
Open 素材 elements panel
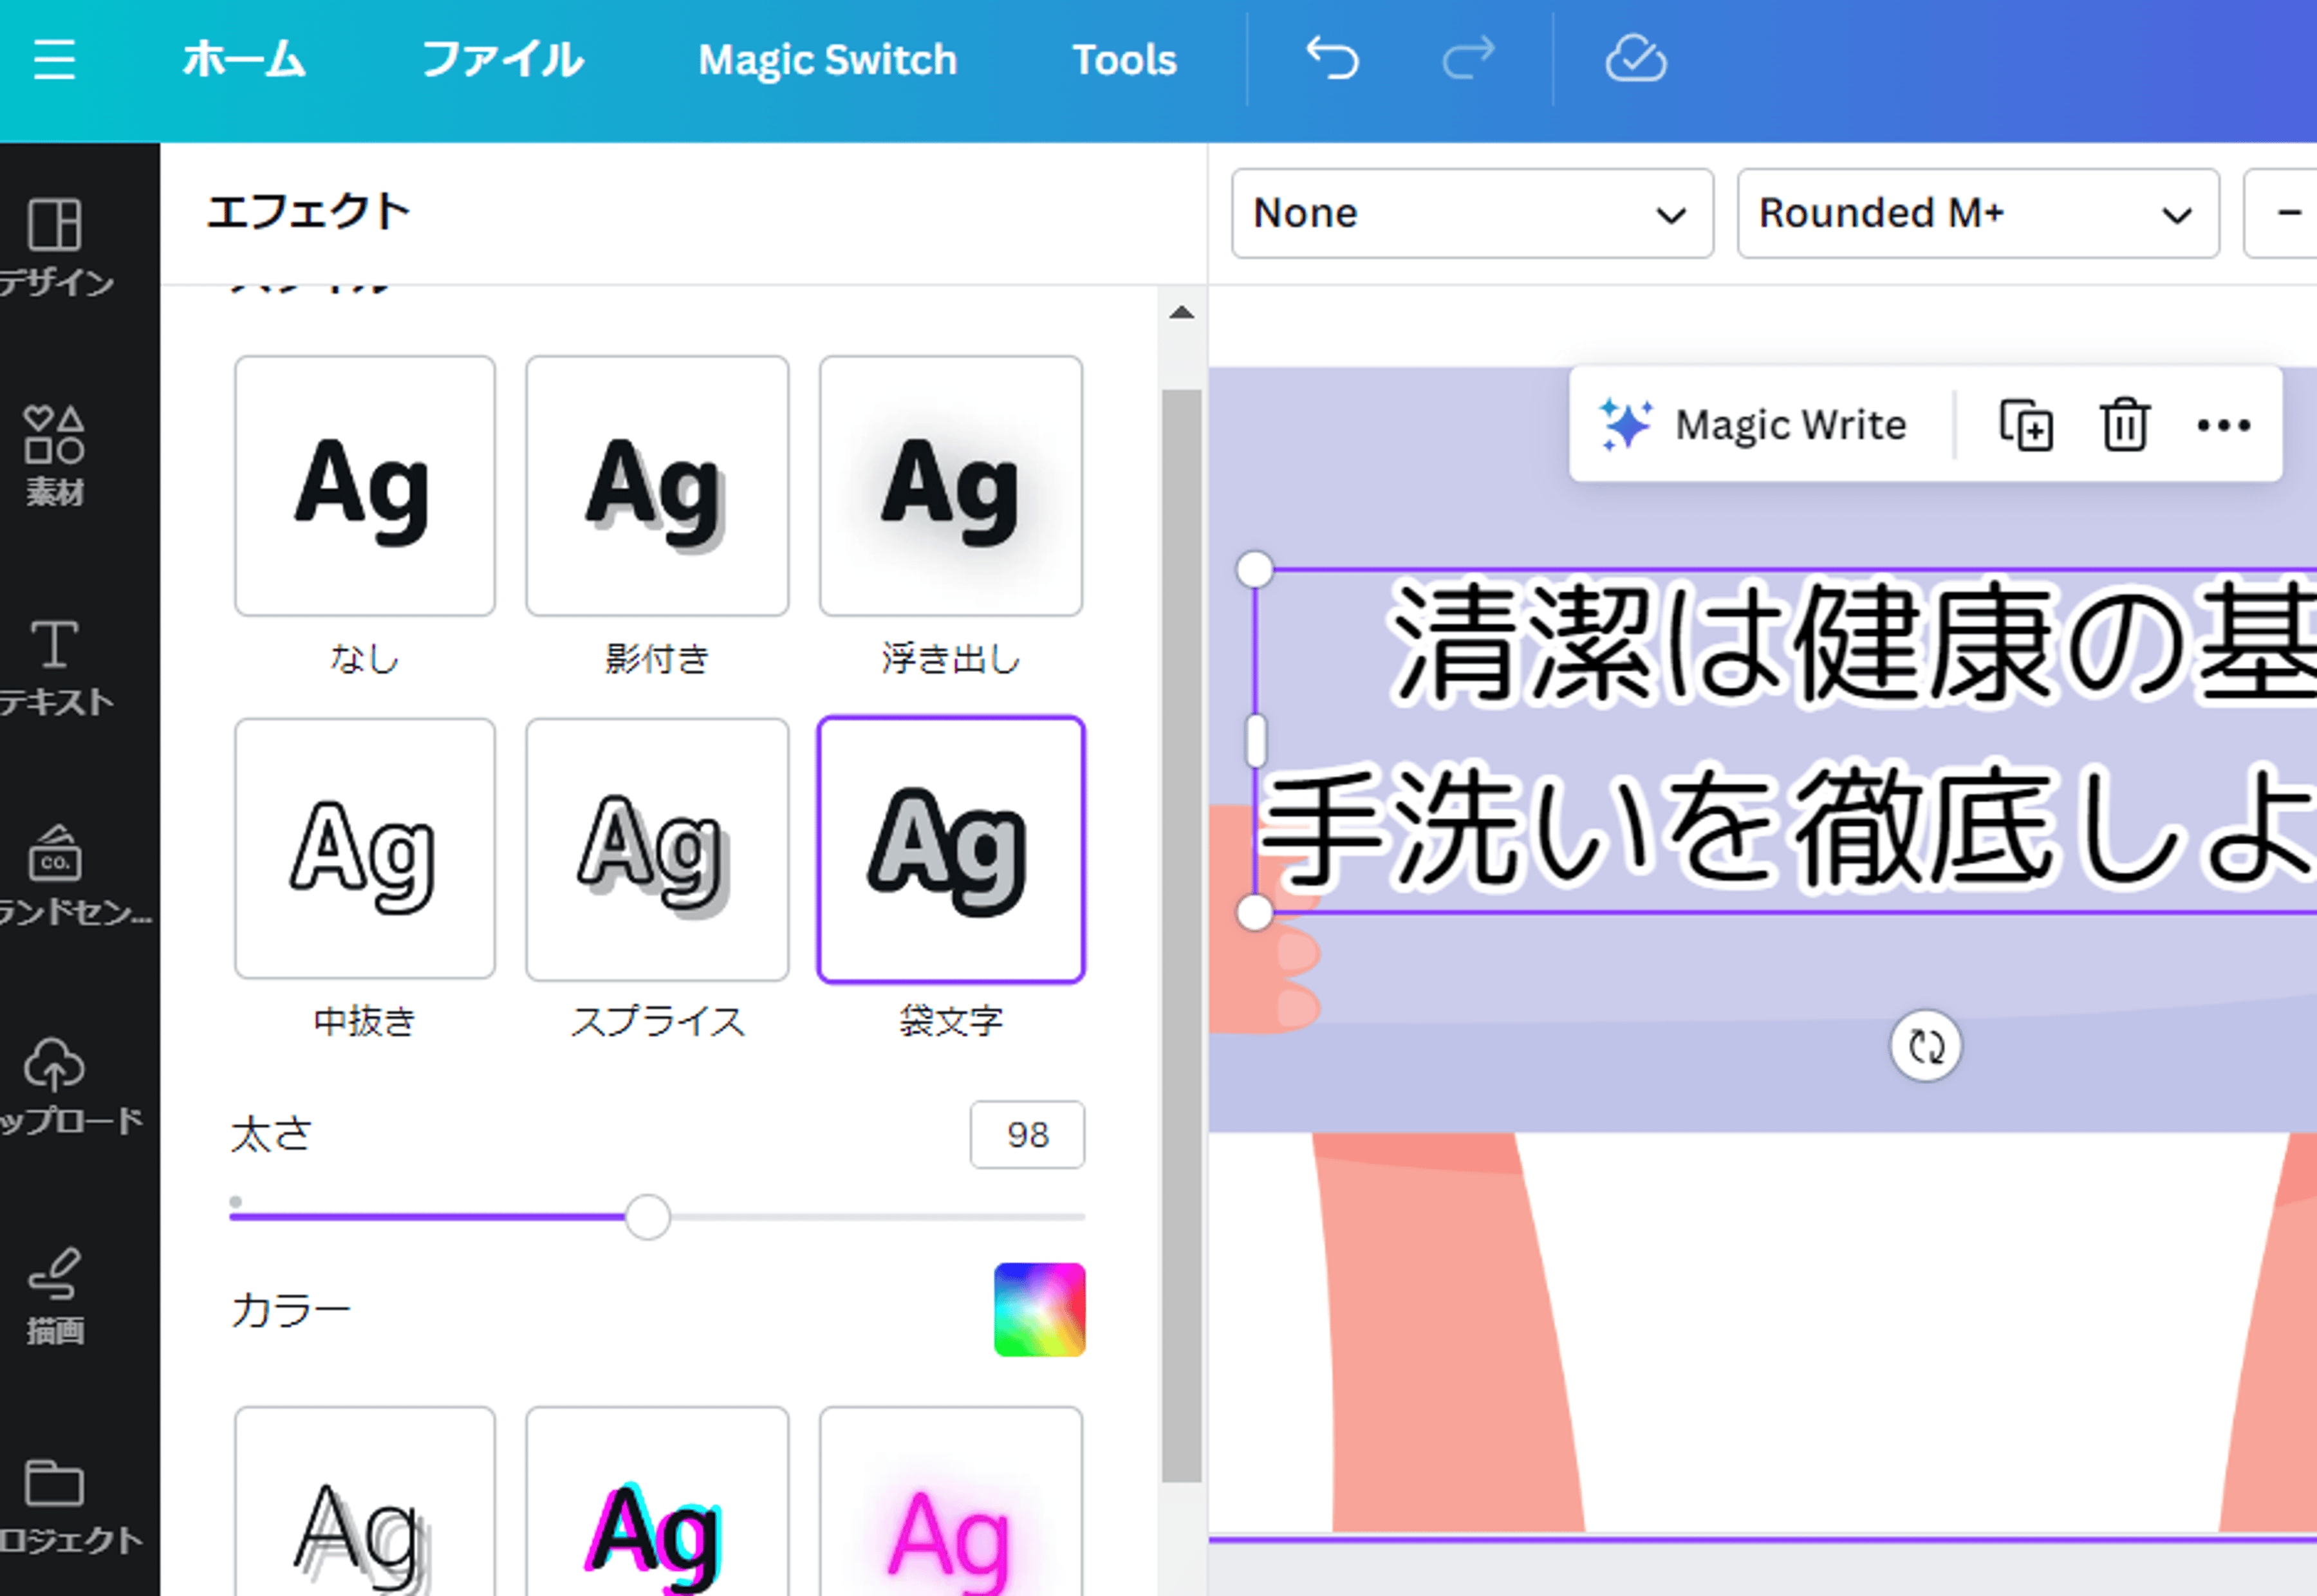tap(56, 456)
